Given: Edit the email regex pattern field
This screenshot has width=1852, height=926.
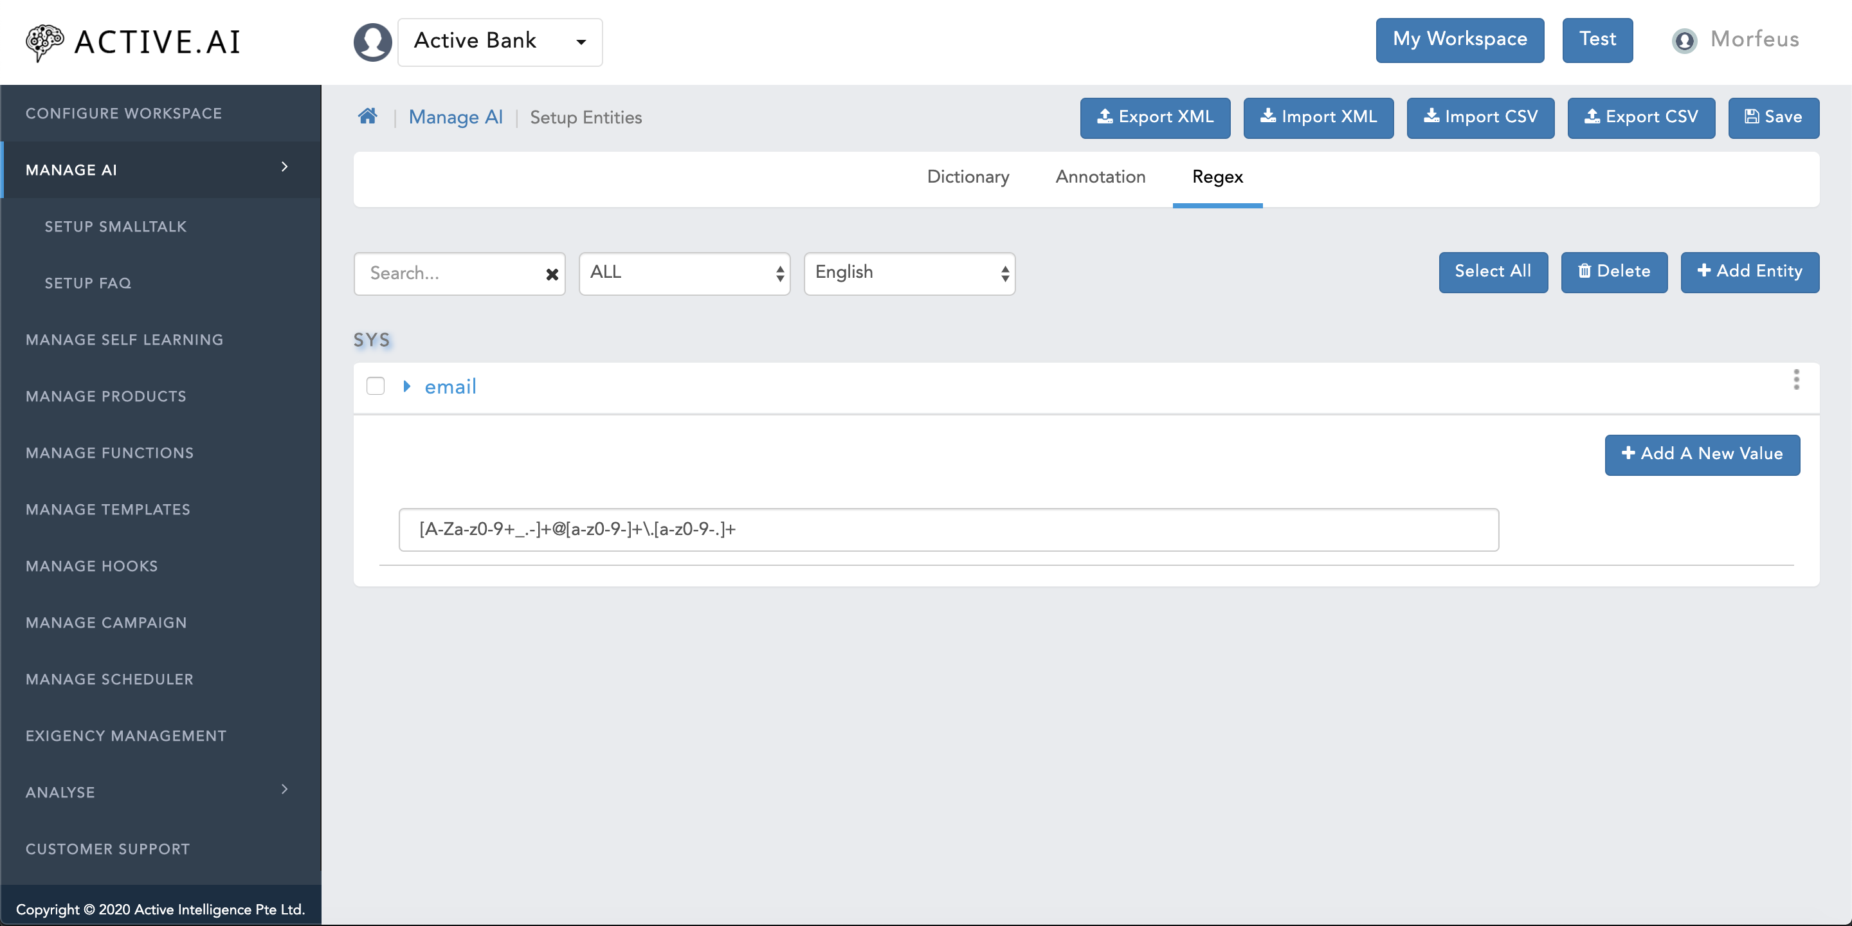Looking at the screenshot, I should [949, 530].
